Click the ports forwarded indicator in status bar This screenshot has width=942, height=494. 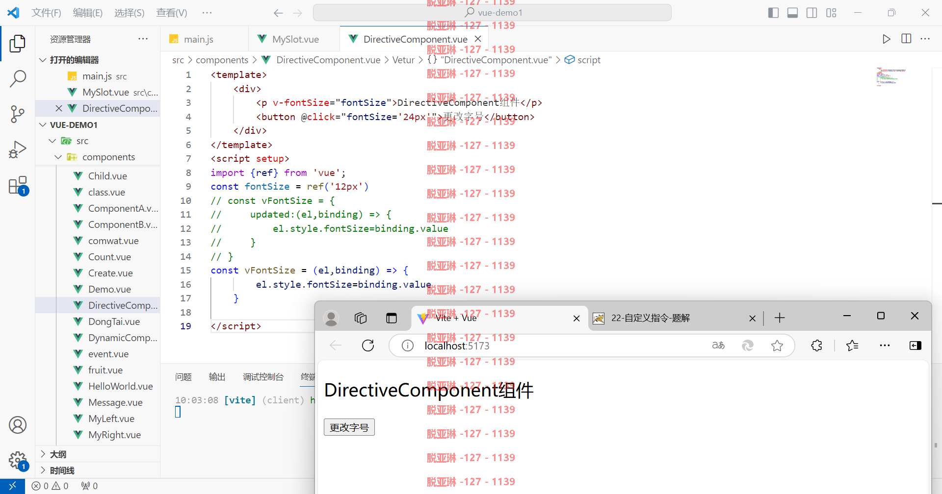point(89,486)
